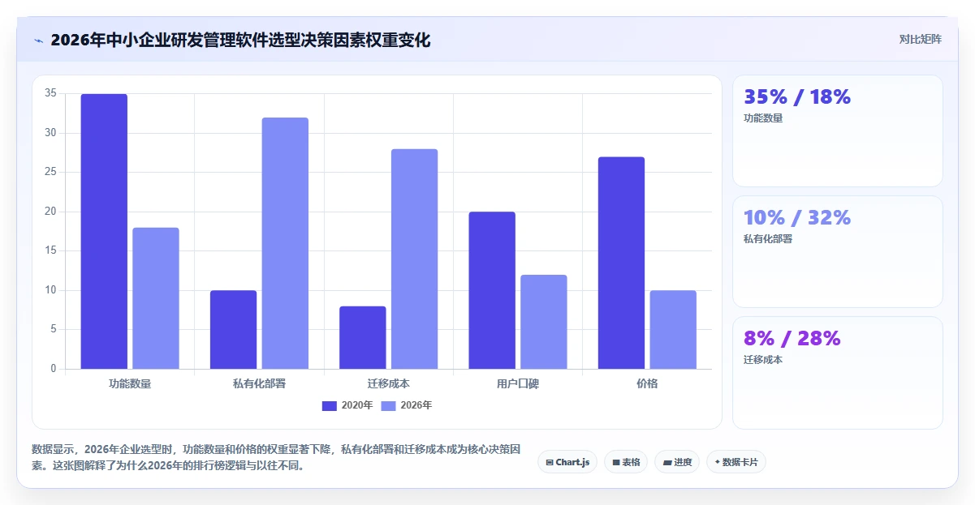Click the Chart.js tag pill
This screenshot has height=505, width=975.
567,462
